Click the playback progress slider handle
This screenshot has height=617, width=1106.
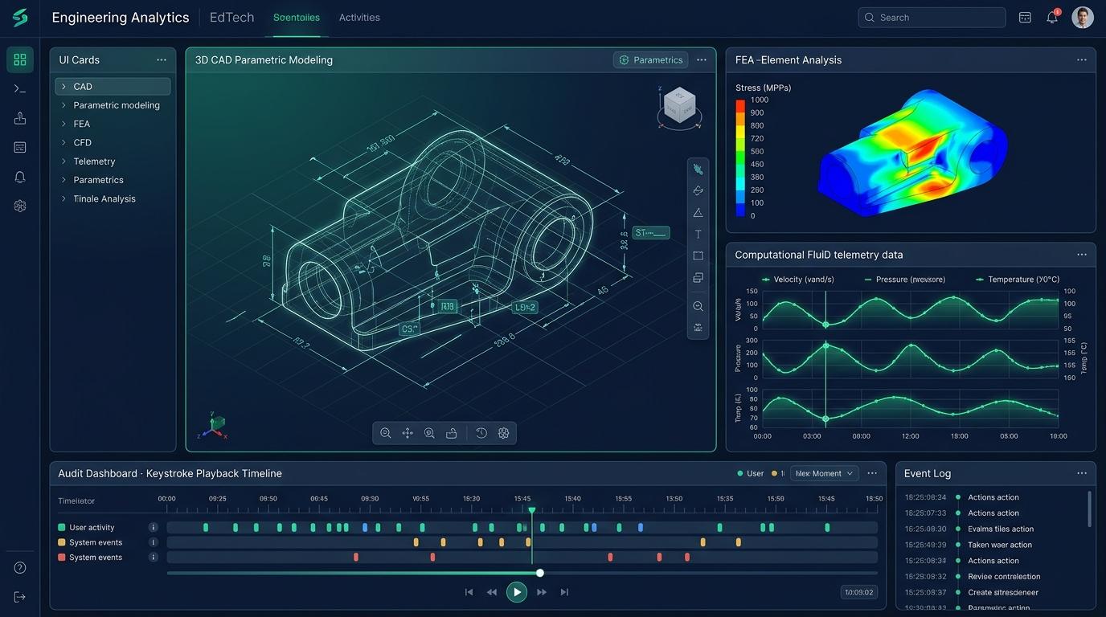[x=540, y=573]
